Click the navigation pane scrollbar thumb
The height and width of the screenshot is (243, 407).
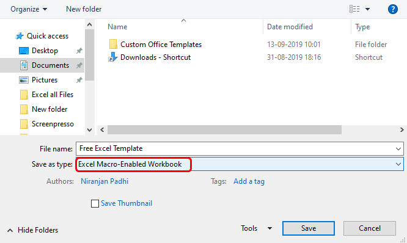90,55
